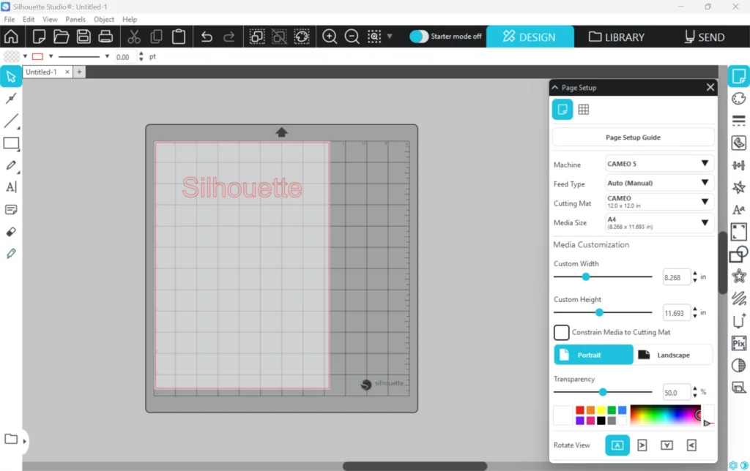This screenshot has height=471, width=750.
Task: Go to the SEND tab
Action: [705, 37]
